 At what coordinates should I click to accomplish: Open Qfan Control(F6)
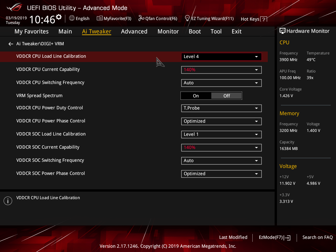pos(161,19)
